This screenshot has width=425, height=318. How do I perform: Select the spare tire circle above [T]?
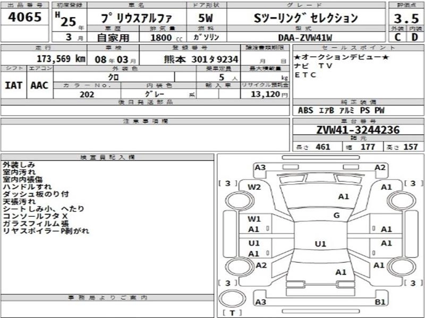(232, 299)
